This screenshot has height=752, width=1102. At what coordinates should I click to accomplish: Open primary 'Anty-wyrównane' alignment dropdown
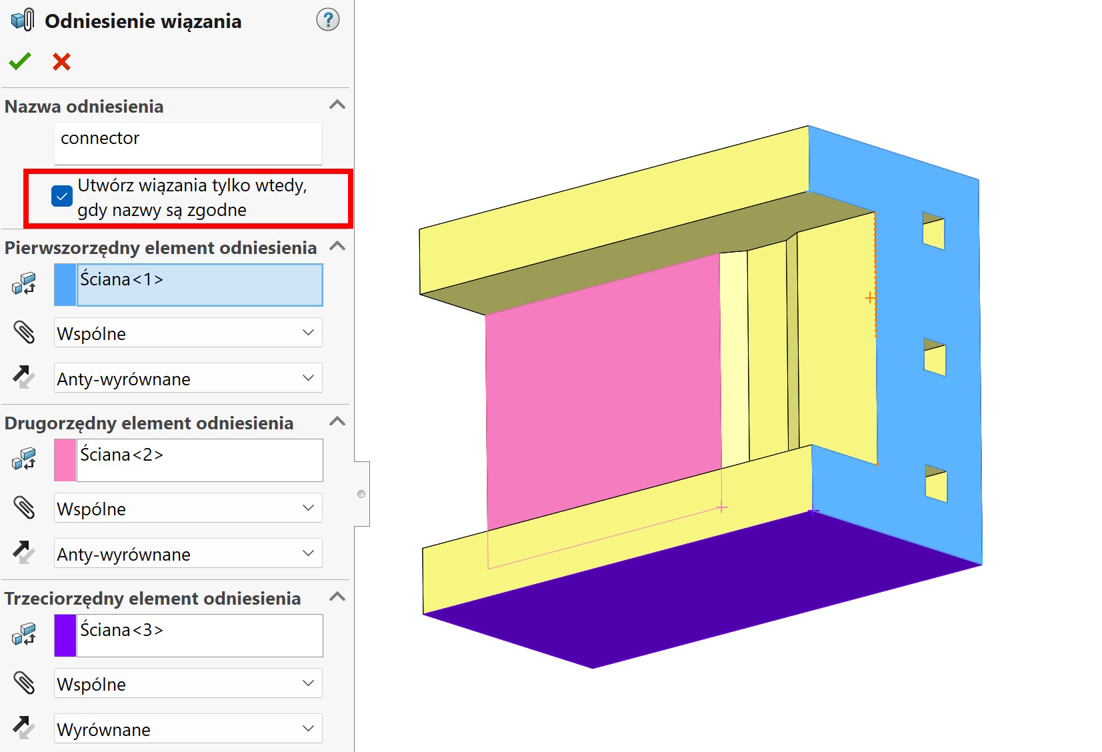tap(188, 378)
